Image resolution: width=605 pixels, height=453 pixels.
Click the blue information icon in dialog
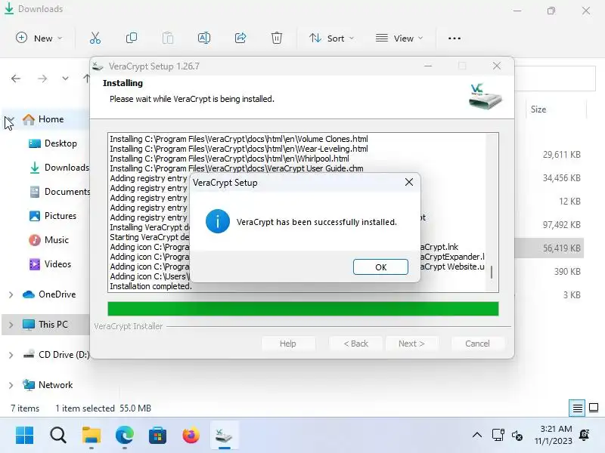point(218,221)
